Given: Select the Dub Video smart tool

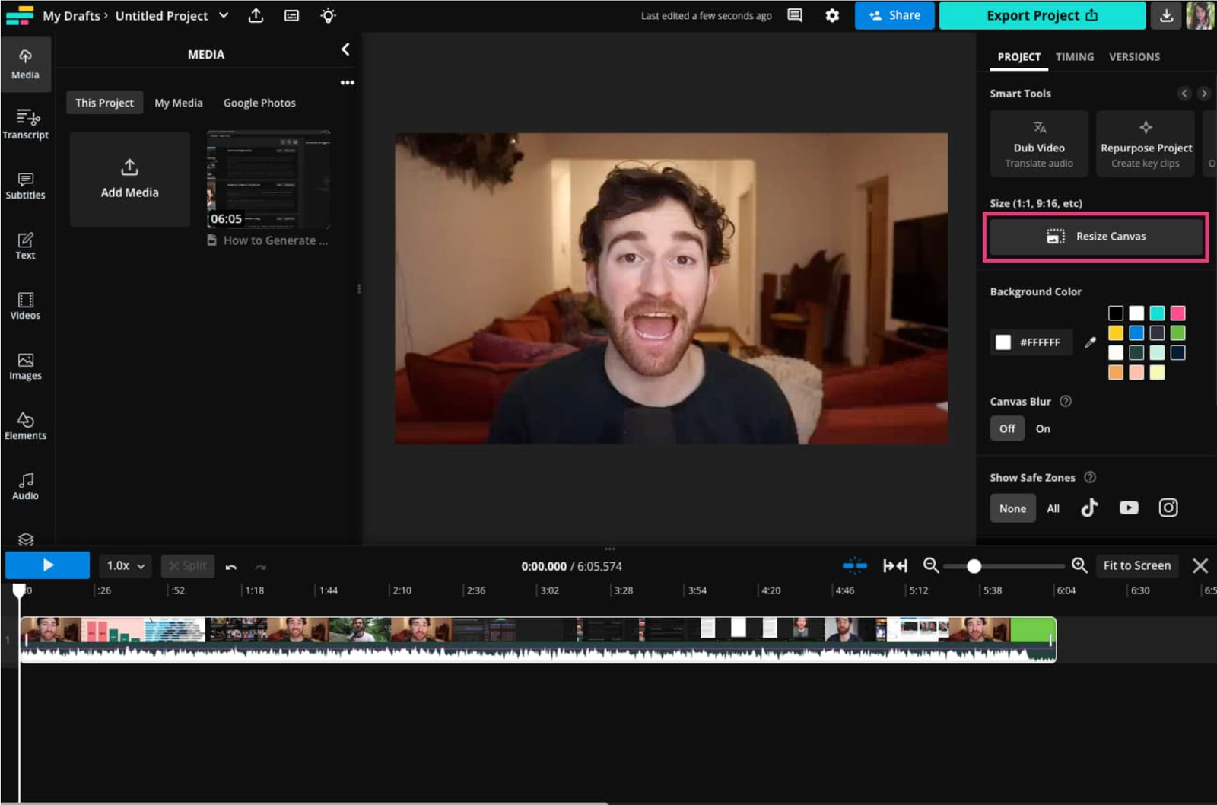Looking at the screenshot, I should pos(1038,144).
